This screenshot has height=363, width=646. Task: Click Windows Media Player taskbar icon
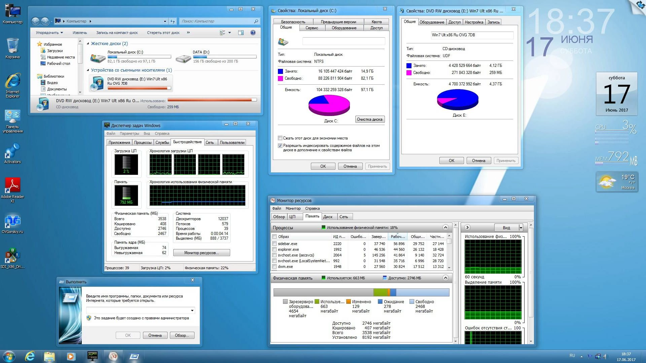pyautogui.click(x=71, y=356)
